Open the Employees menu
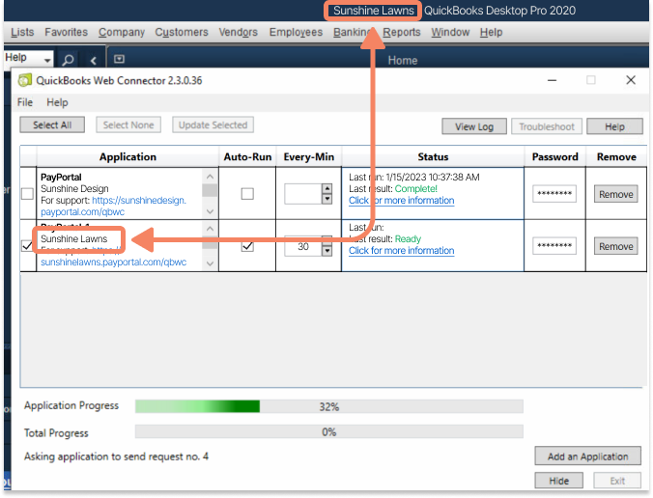653x498 pixels. 296,32
